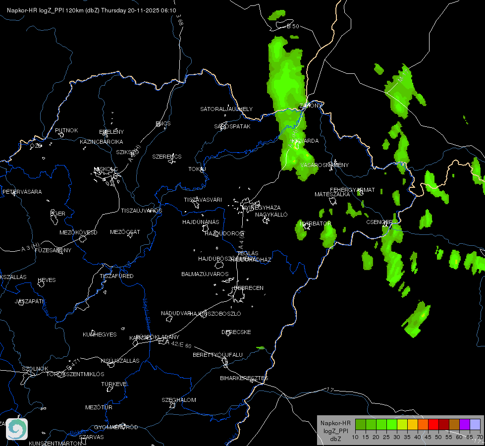Image resolution: width=485 pixels, height=446 pixels.
Task: Click the TISZAFURED label
Action: [116, 276]
